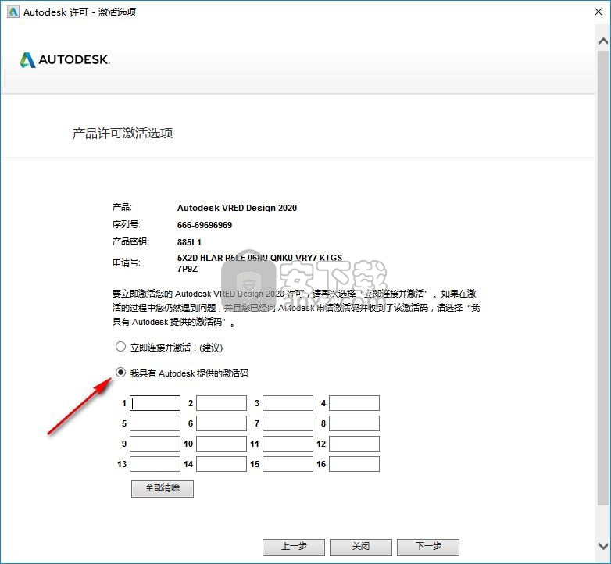Click the 产品许可激活选项 heading
The height and width of the screenshot is (564, 611).
[123, 134]
